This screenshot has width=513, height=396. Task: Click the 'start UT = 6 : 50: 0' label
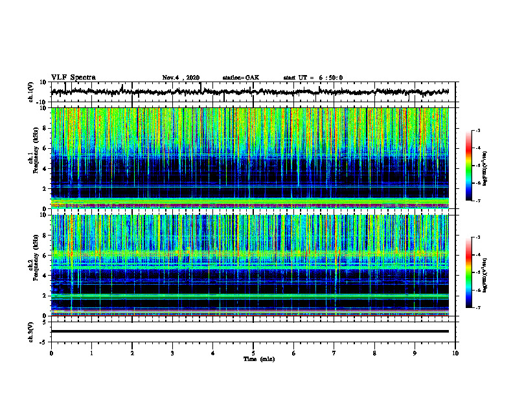point(313,78)
